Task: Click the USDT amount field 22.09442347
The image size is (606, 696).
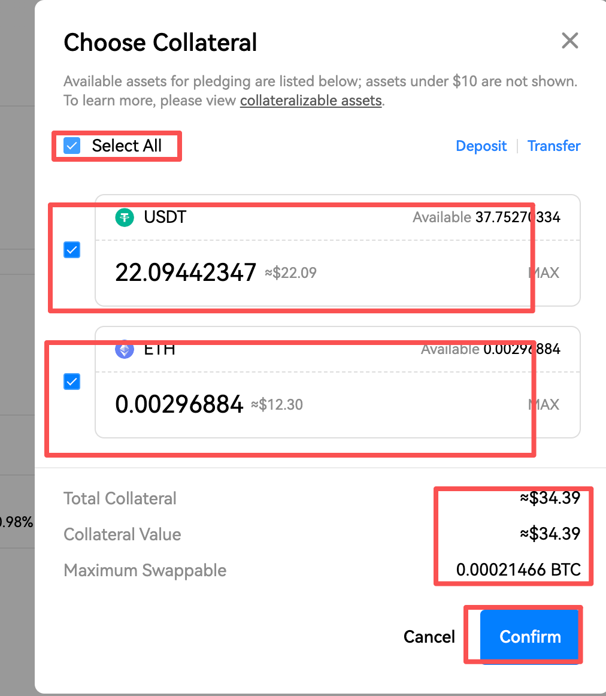Action: [186, 273]
